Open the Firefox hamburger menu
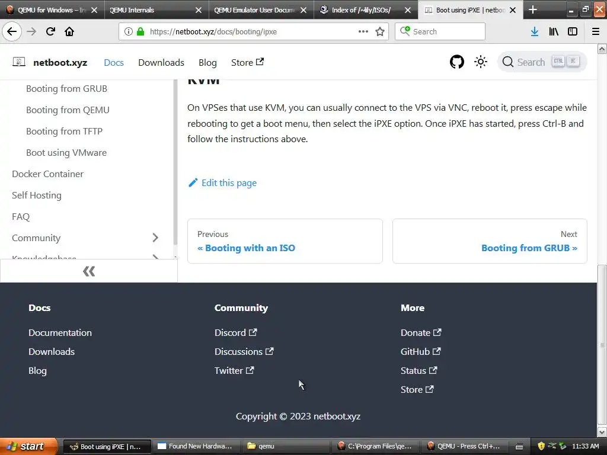607x455 pixels. pyautogui.click(x=596, y=31)
